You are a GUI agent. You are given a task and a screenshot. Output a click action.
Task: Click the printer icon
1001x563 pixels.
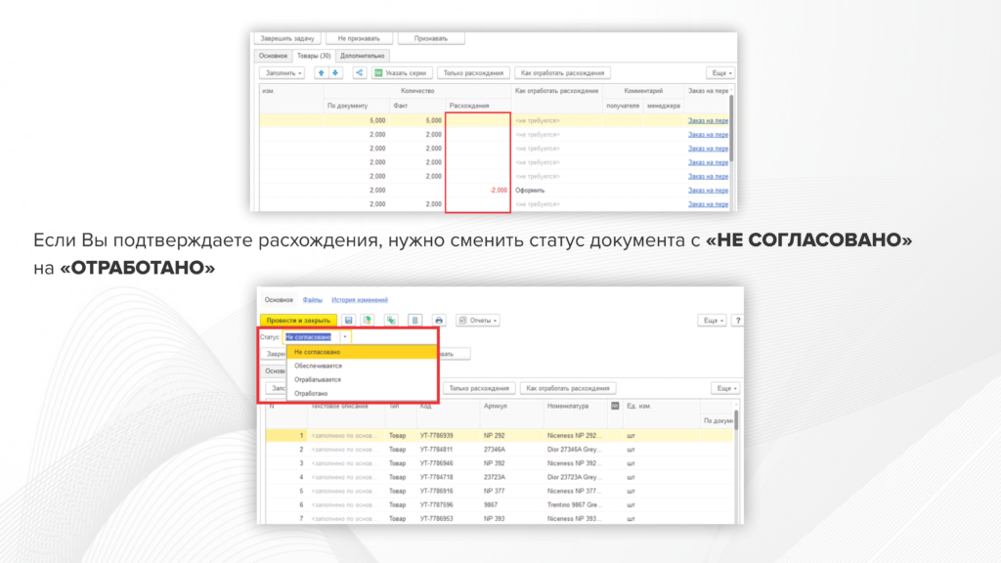(x=439, y=321)
